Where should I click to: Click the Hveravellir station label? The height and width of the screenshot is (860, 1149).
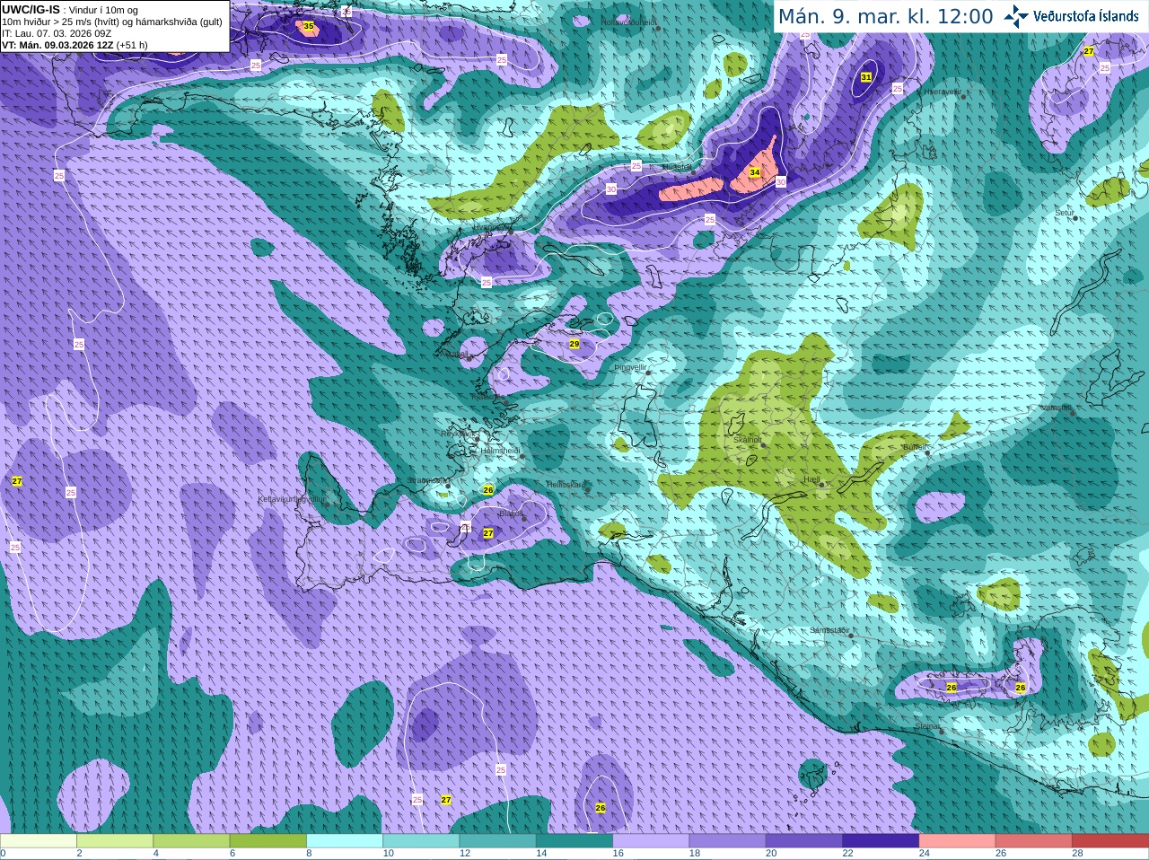(943, 92)
